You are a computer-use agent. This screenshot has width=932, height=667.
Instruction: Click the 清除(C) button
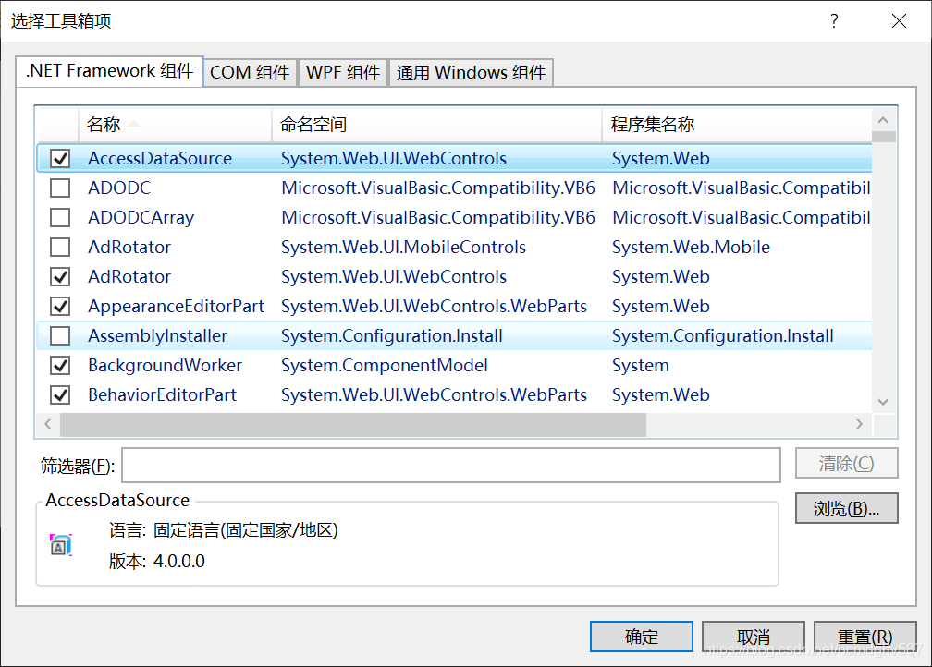coord(846,463)
